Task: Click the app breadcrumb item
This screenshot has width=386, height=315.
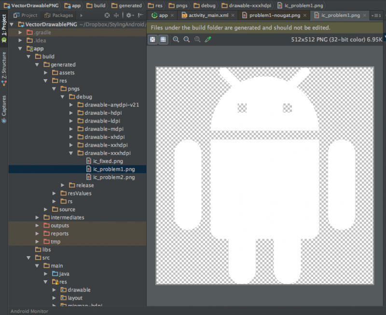Action: (x=73, y=5)
